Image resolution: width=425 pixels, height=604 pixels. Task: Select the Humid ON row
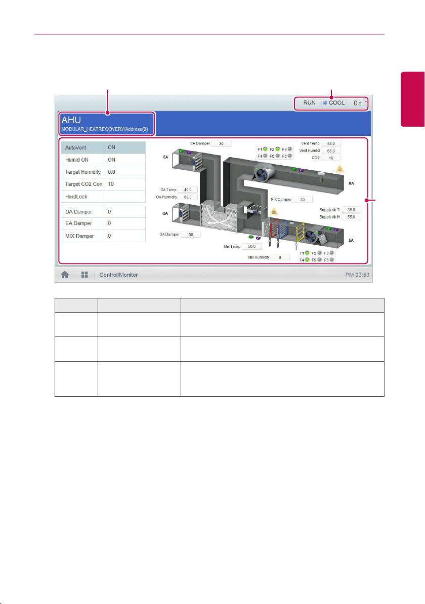[103, 160]
